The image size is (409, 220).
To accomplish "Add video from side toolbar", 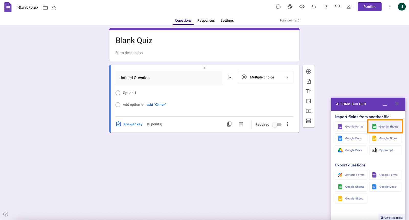I will point(309,111).
